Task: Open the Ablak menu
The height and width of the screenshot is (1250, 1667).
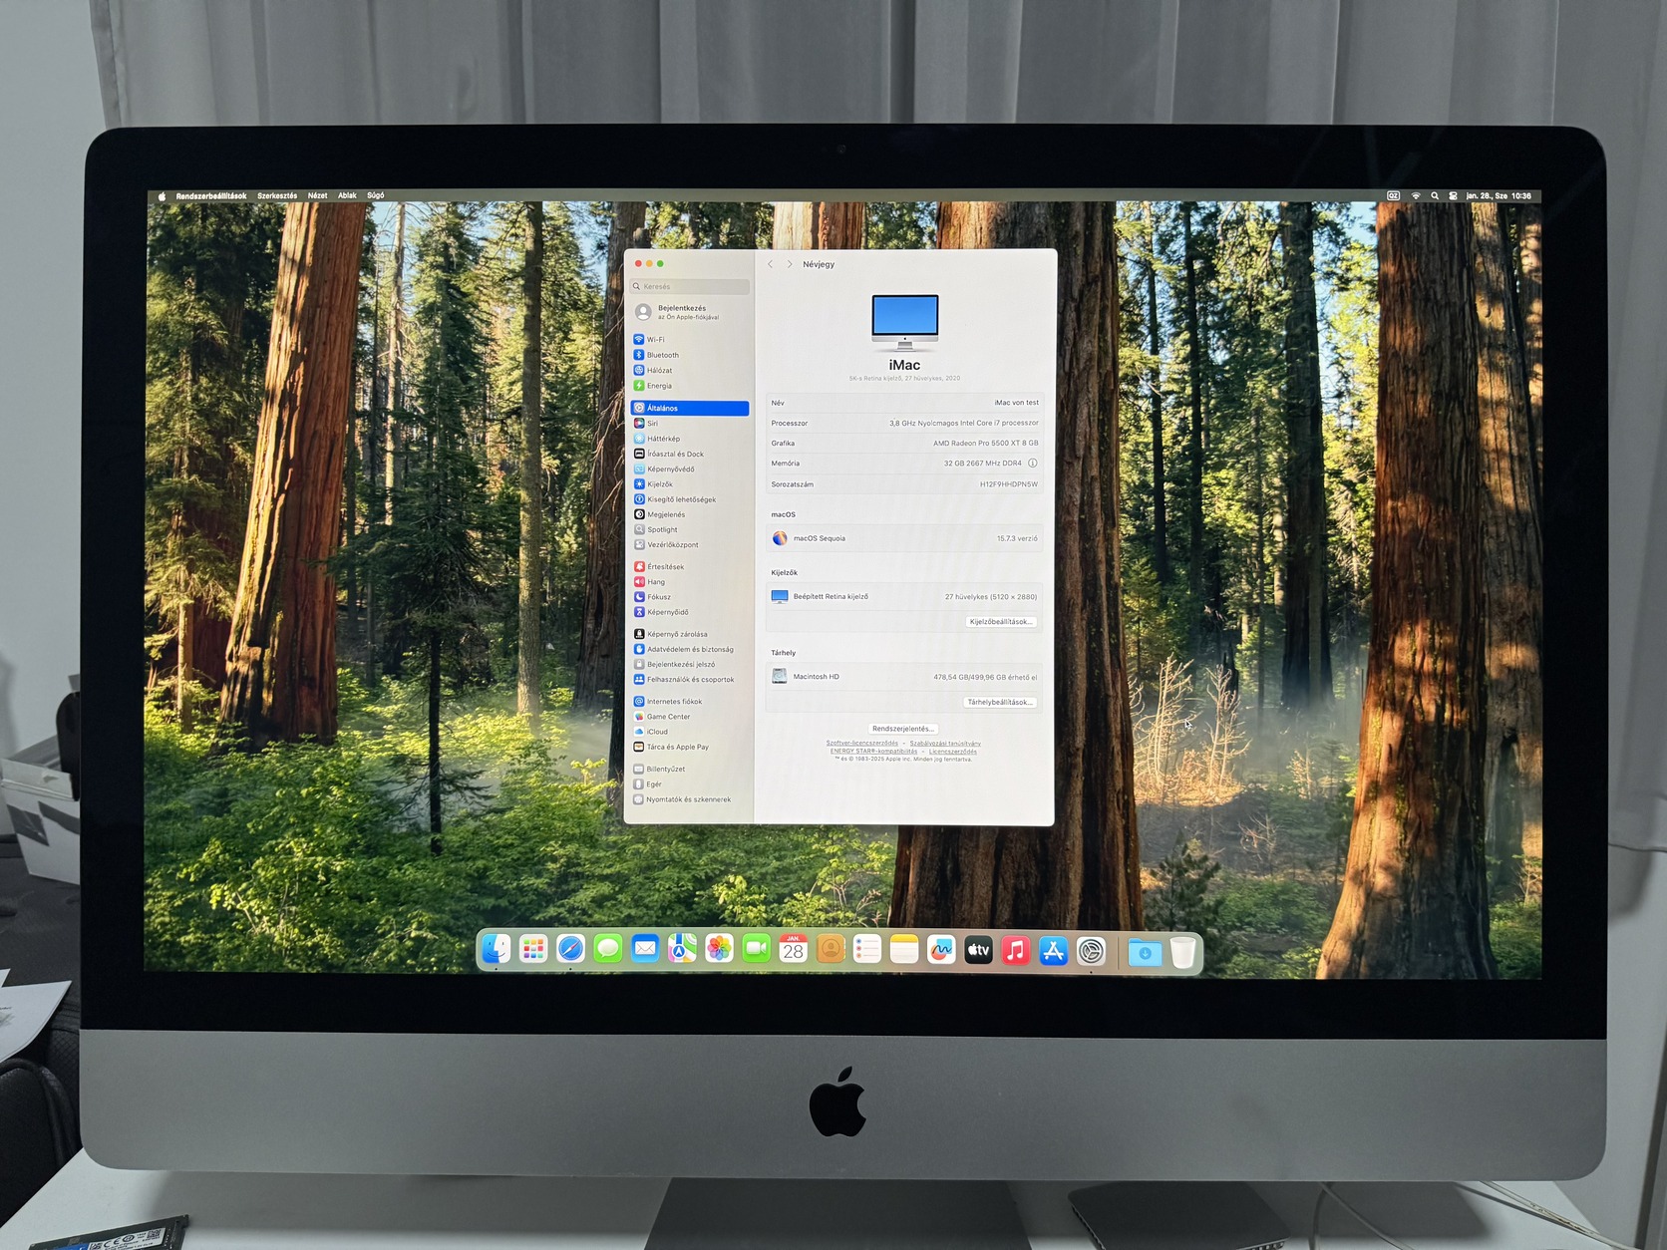Action: point(347,196)
